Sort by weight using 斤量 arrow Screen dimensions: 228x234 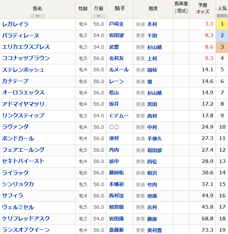(98, 16)
